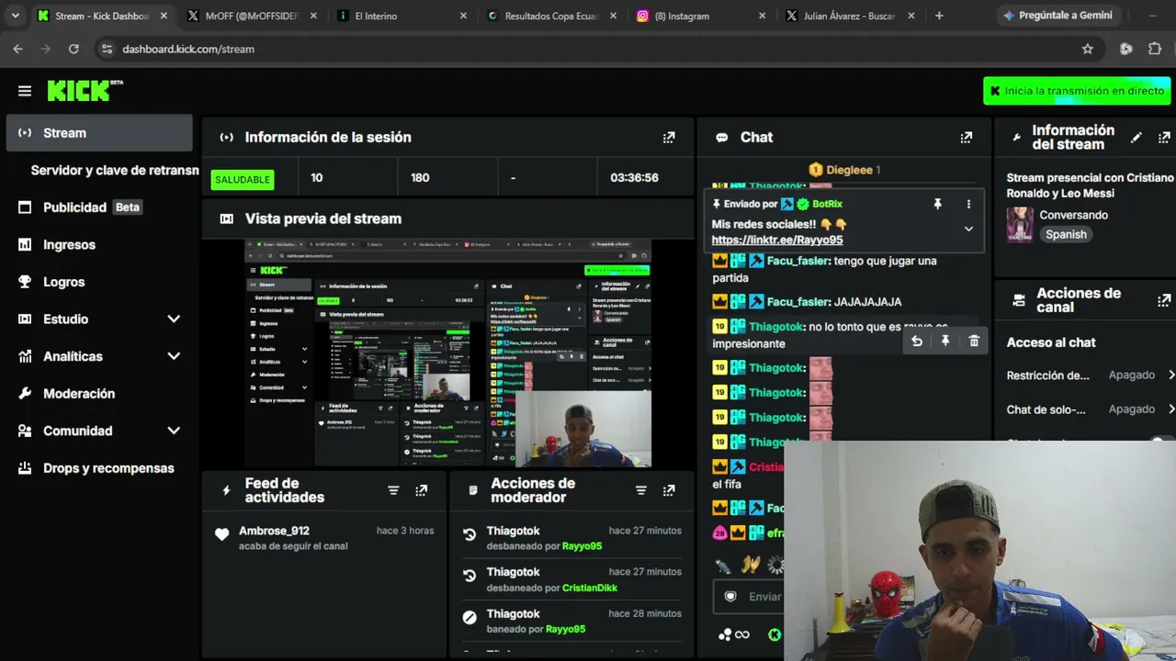Open the filter icon in Feed de actividades

click(393, 490)
